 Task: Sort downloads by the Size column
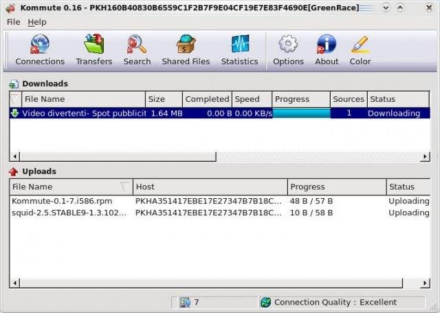point(164,100)
